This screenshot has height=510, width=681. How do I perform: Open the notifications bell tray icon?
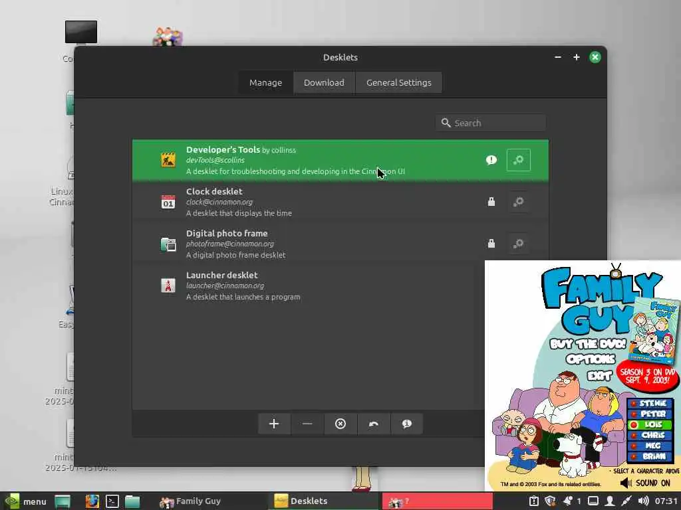[568, 501]
